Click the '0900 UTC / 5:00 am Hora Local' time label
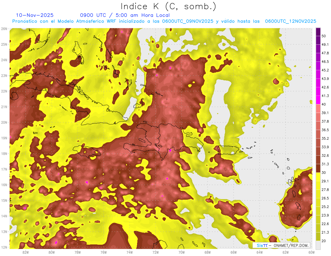 [x=125, y=15]
